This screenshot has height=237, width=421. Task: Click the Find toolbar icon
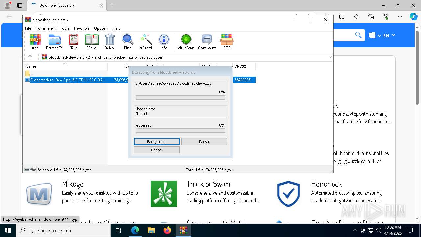click(x=128, y=42)
